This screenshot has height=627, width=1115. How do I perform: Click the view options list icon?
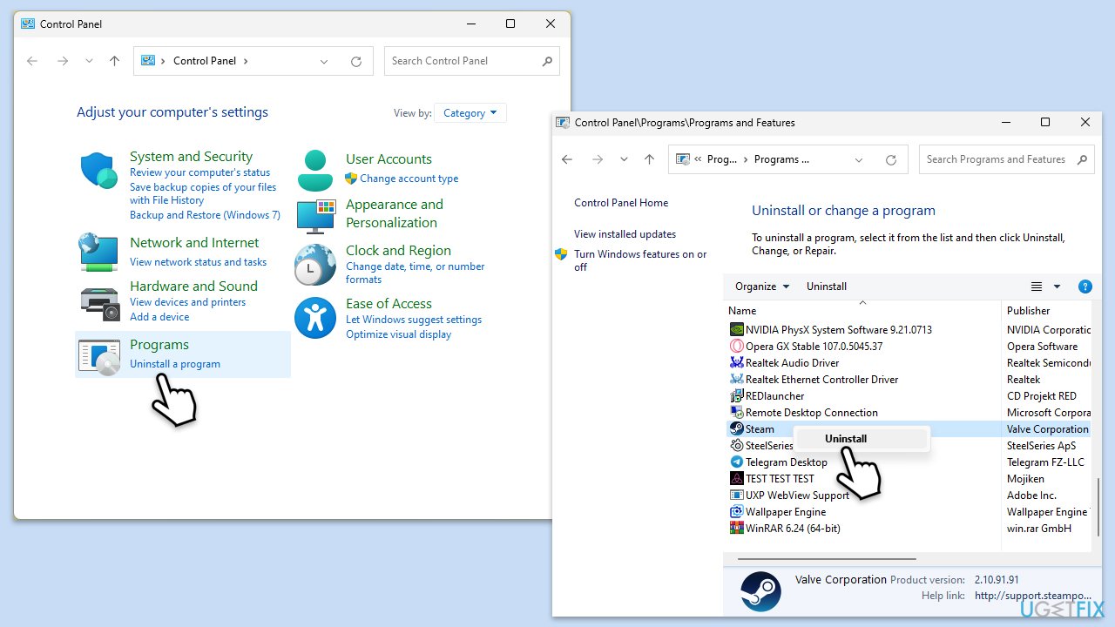pos(1037,287)
